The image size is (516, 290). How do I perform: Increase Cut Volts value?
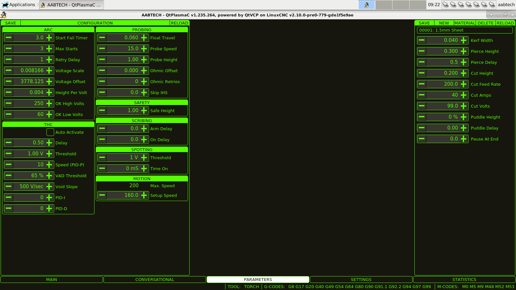tap(464, 106)
